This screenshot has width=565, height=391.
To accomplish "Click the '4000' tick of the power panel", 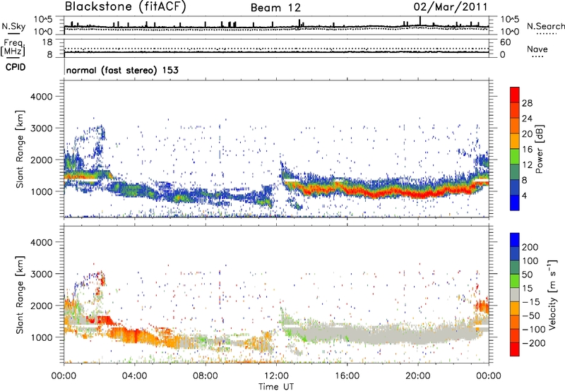I will (x=41, y=97).
